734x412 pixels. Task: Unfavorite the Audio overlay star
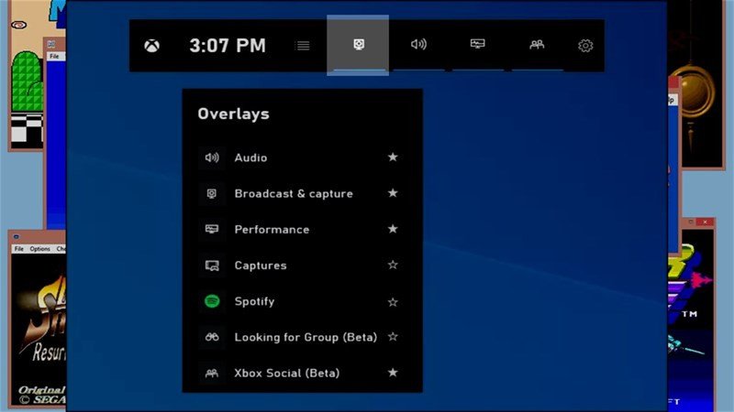click(x=393, y=157)
